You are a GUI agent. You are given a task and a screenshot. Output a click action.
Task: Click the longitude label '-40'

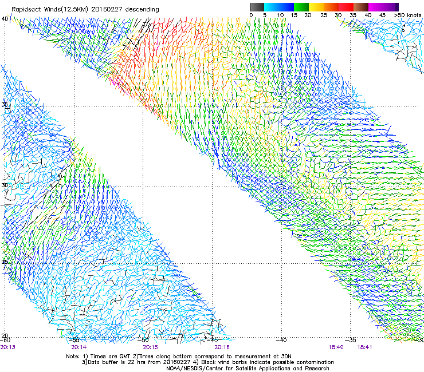tap(281, 340)
